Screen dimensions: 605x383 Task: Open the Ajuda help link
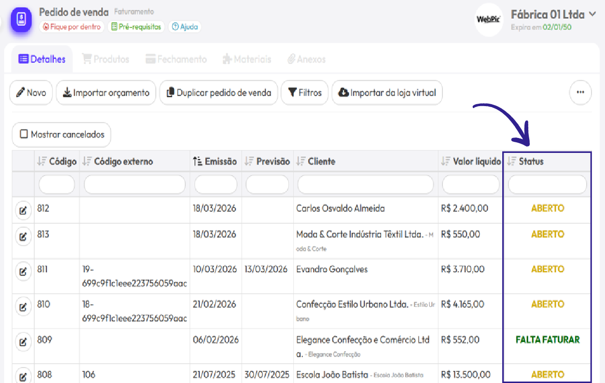(x=185, y=27)
